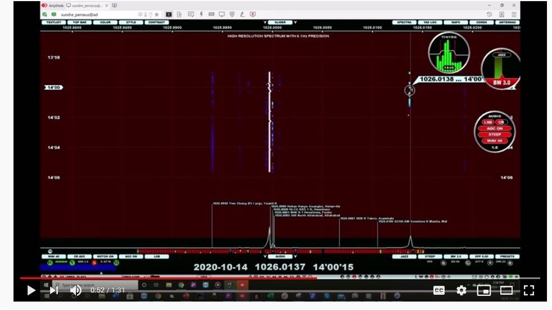Click the TEXTLIST button in the top bar
552x310 pixels.
[x=53, y=22]
